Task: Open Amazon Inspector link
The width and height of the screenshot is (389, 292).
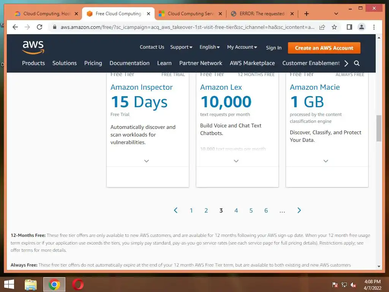Action: tap(141, 87)
